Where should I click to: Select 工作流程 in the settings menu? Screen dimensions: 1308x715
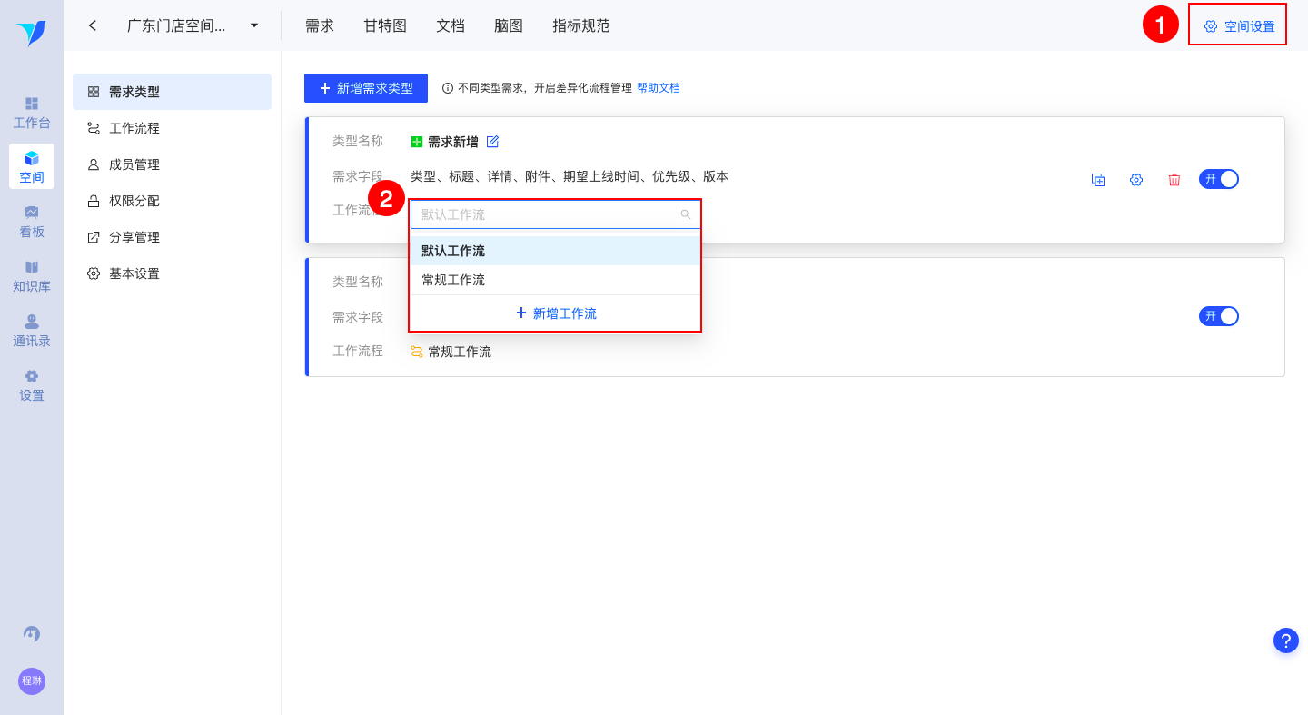coord(134,128)
